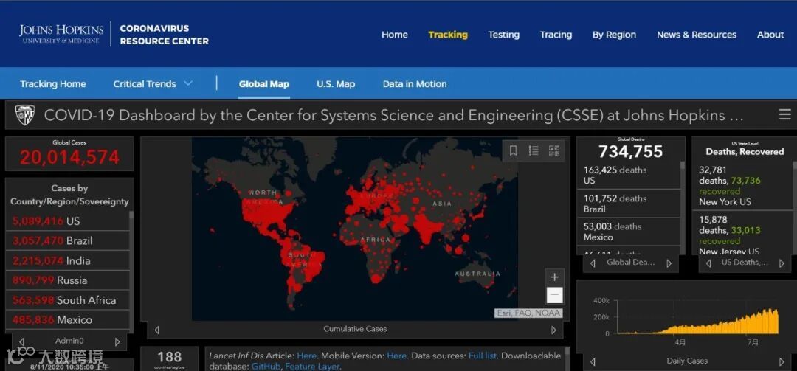Click the Johns Hopkins University & Medicine logo

pos(61,33)
